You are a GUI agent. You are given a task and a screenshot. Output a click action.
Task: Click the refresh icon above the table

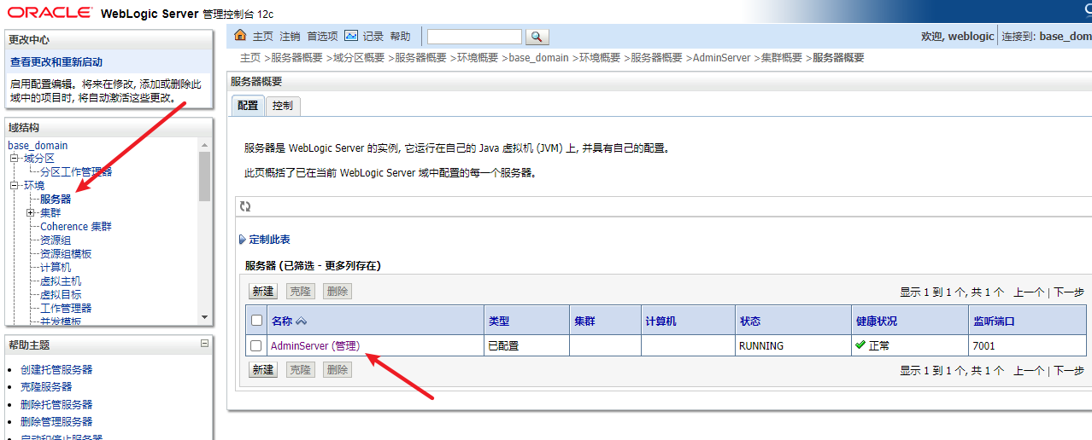click(245, 206)
